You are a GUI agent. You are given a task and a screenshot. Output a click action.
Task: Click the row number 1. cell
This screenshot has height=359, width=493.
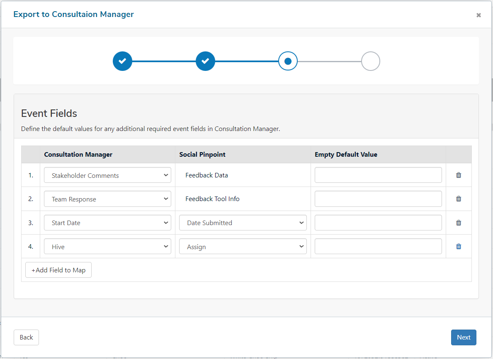click(31, 175)
